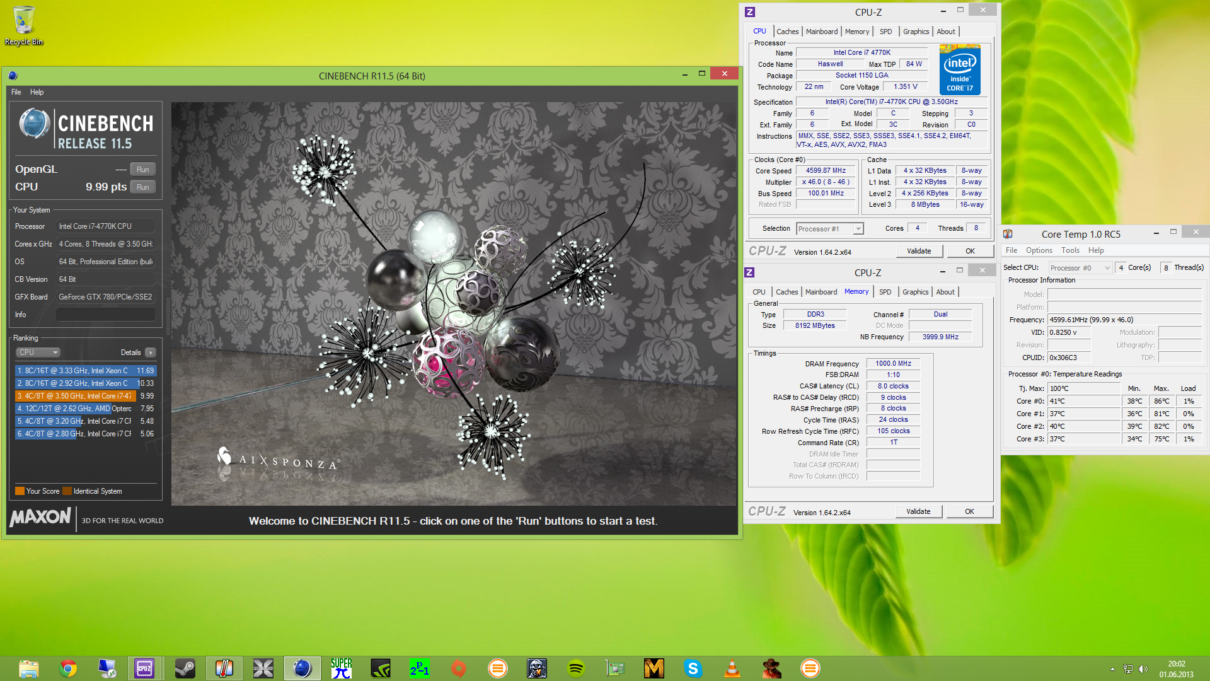Click Validate in upper CPU-Z window

click(919, 251)
